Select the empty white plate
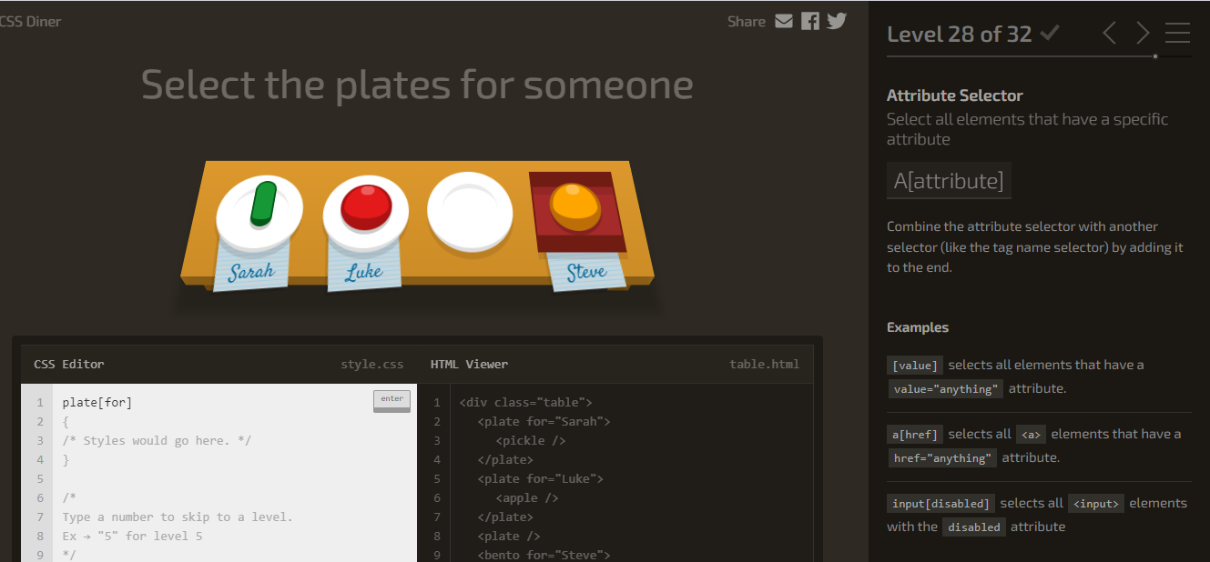The height and width of the screenshot is (562, 1210). [x=469, y=211]
